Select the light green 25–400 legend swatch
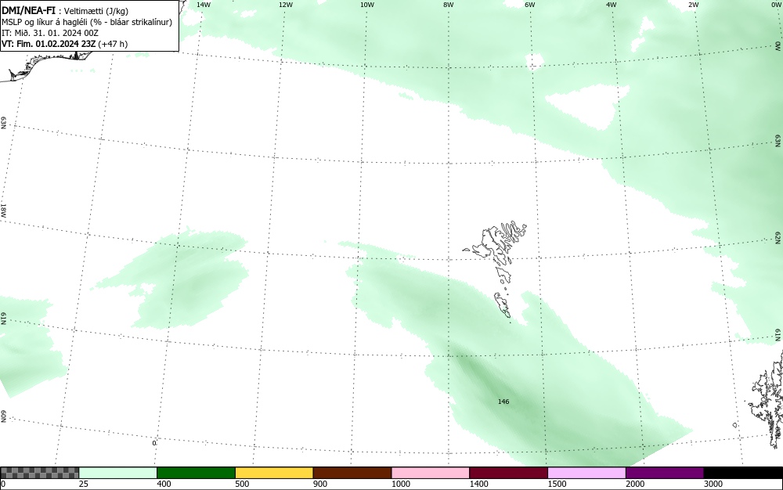Screen dimensions: 783x490 tap(117, 473)
